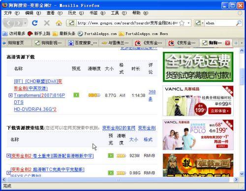This screenshot has height=191, width=246.
Task: Click the 全场免运费 advertisement banner
Action: 198,67
